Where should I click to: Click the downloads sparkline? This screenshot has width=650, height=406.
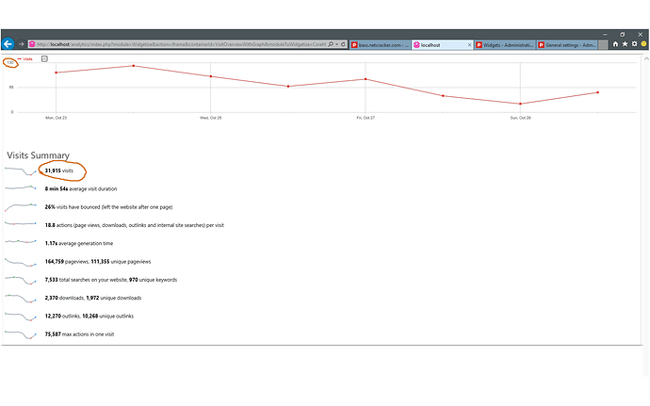(x=21, y=299)
